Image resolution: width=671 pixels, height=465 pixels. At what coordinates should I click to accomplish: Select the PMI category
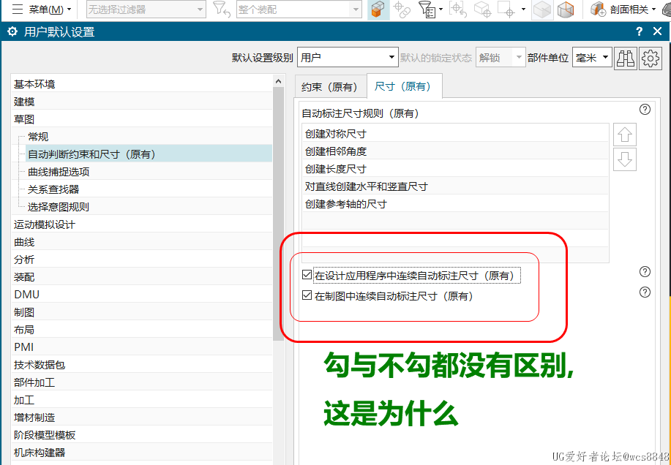[x=141, y=347]
